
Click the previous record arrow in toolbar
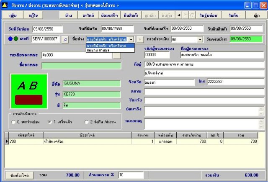point(180,15)
